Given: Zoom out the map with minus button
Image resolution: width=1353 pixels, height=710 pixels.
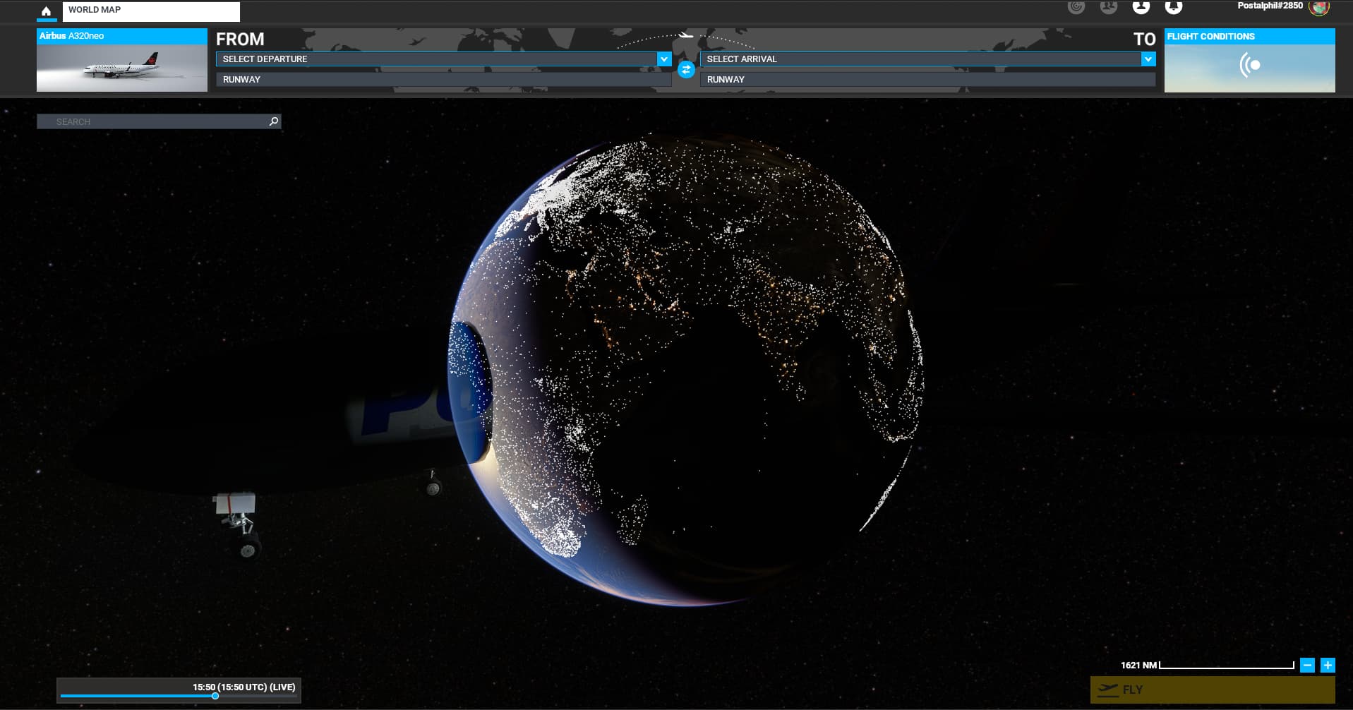Looking at the screenshot, I should pyautogui.click(x=1307, y=665).
